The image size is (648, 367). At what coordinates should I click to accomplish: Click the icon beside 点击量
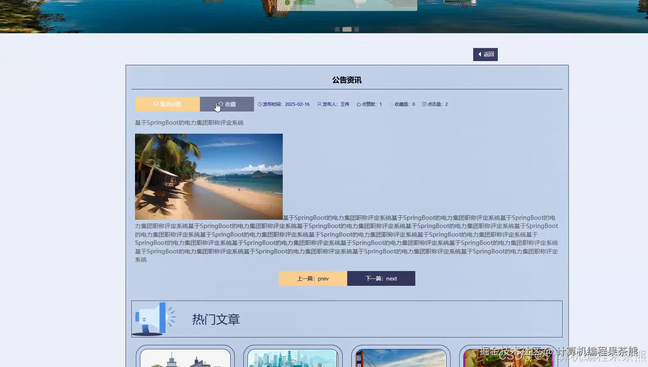click(x=424, y=104)
